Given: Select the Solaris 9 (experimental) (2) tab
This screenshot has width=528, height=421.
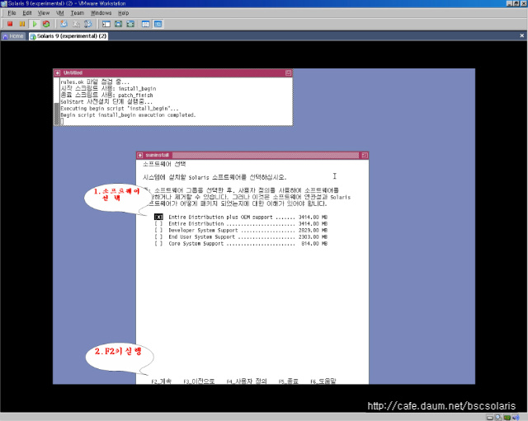Looking at the screenshot, I should pyautogui.click(x=68, y=36).
